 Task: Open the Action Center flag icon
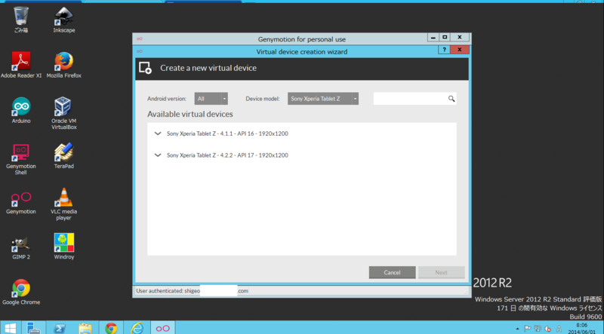pos(527,329)
